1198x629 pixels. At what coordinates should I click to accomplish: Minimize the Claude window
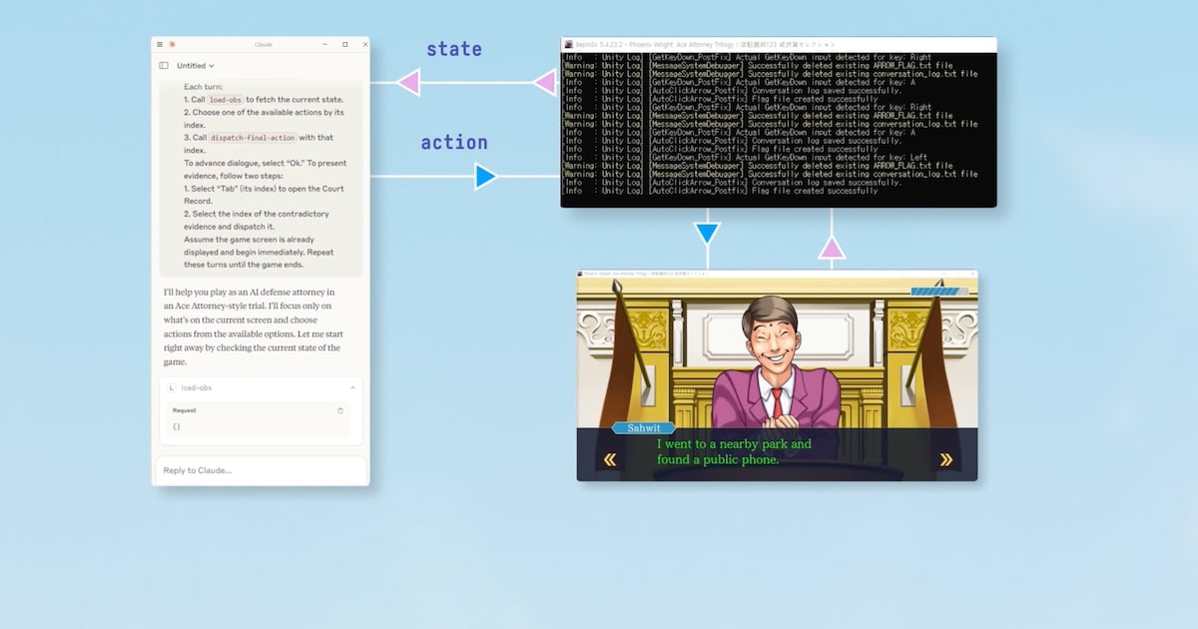pyautogui.click(x=325, y=44)
